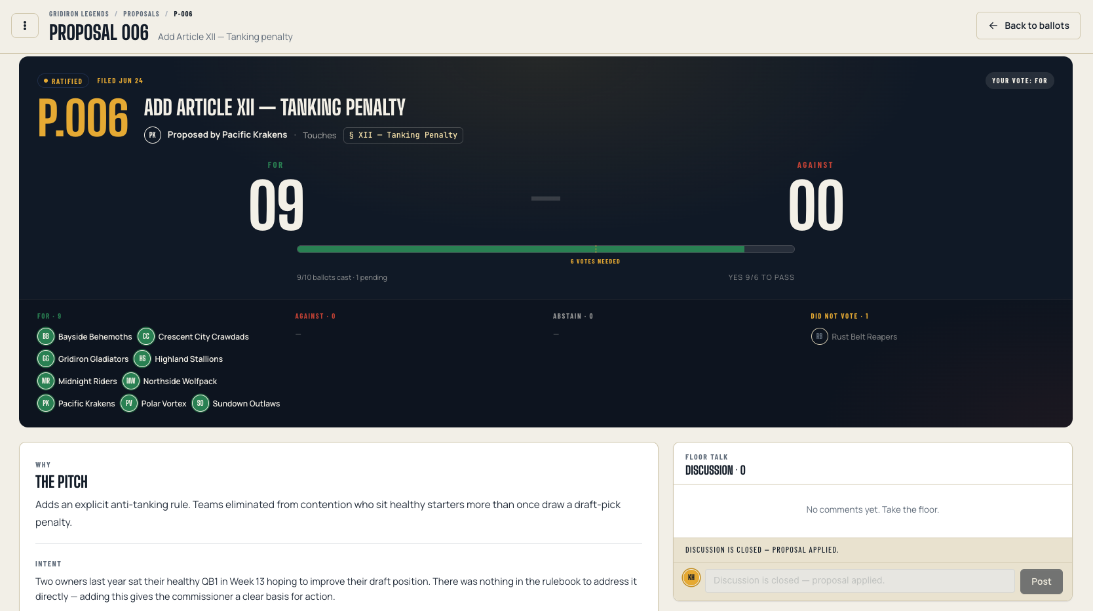Click the P-006 breadcrumb
Viewport: 1093px width, 611px height.
(x=183, y=14)
